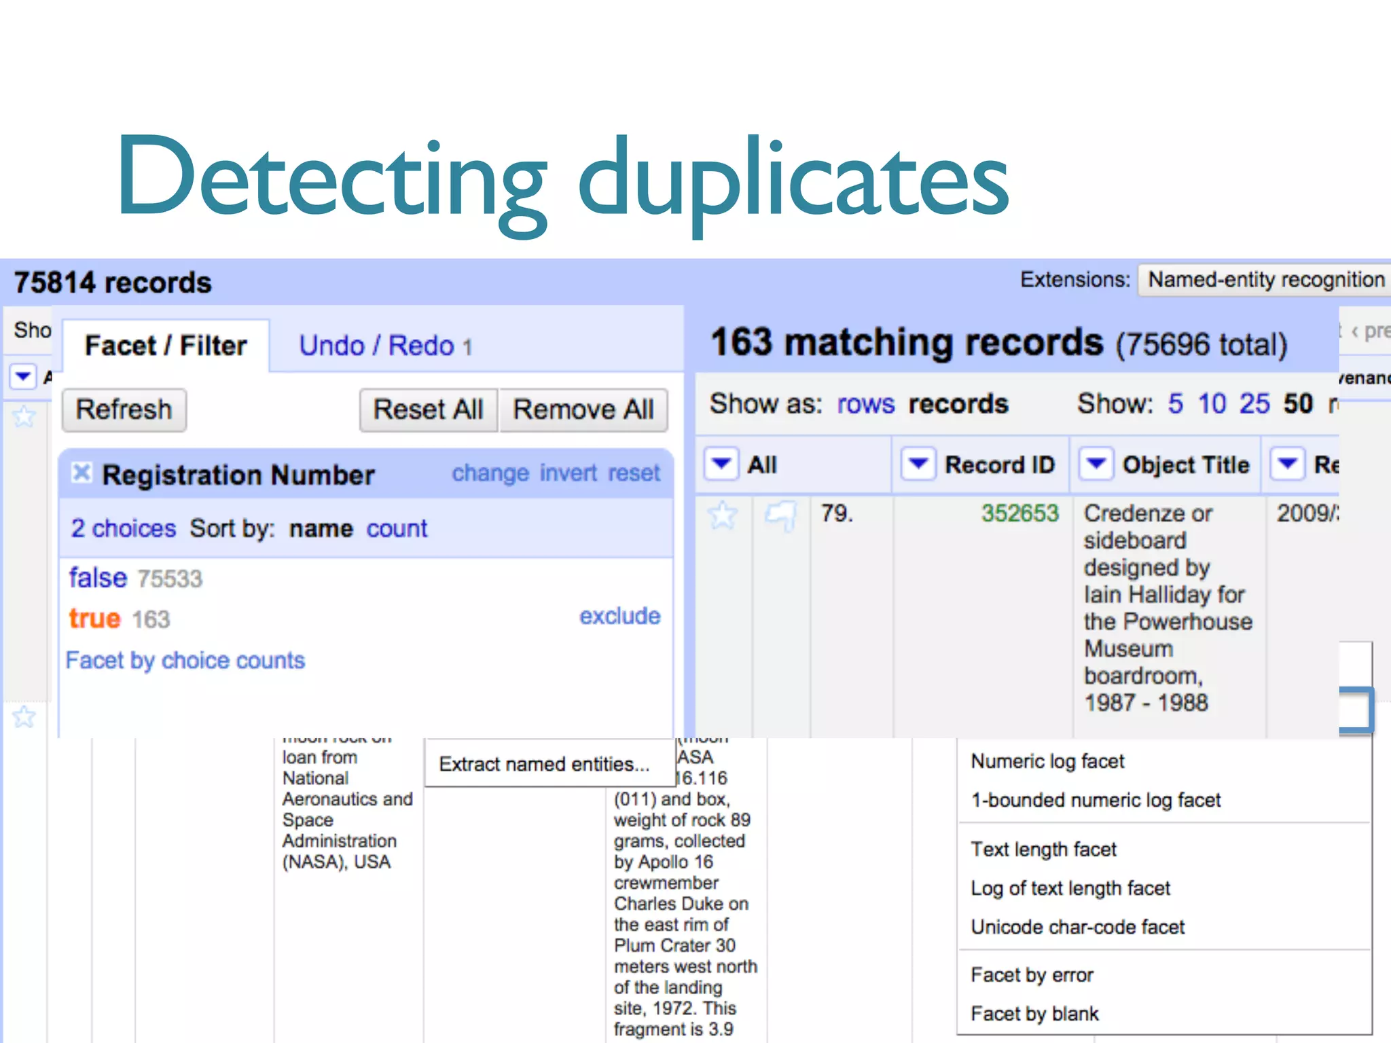Select the true facet value
Viewport: 1391px width, 1043px height.
pos(94,619)
